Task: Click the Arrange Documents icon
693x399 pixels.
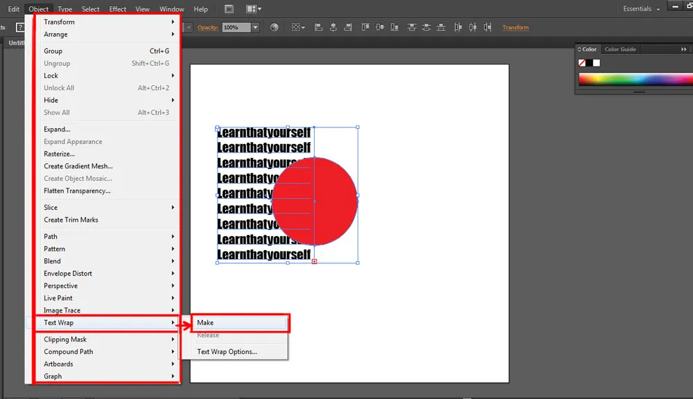Action: click(251, 9)
